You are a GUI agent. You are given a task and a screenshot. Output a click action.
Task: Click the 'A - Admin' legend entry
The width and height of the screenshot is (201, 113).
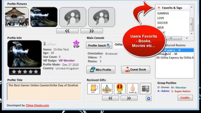point(163,91)
